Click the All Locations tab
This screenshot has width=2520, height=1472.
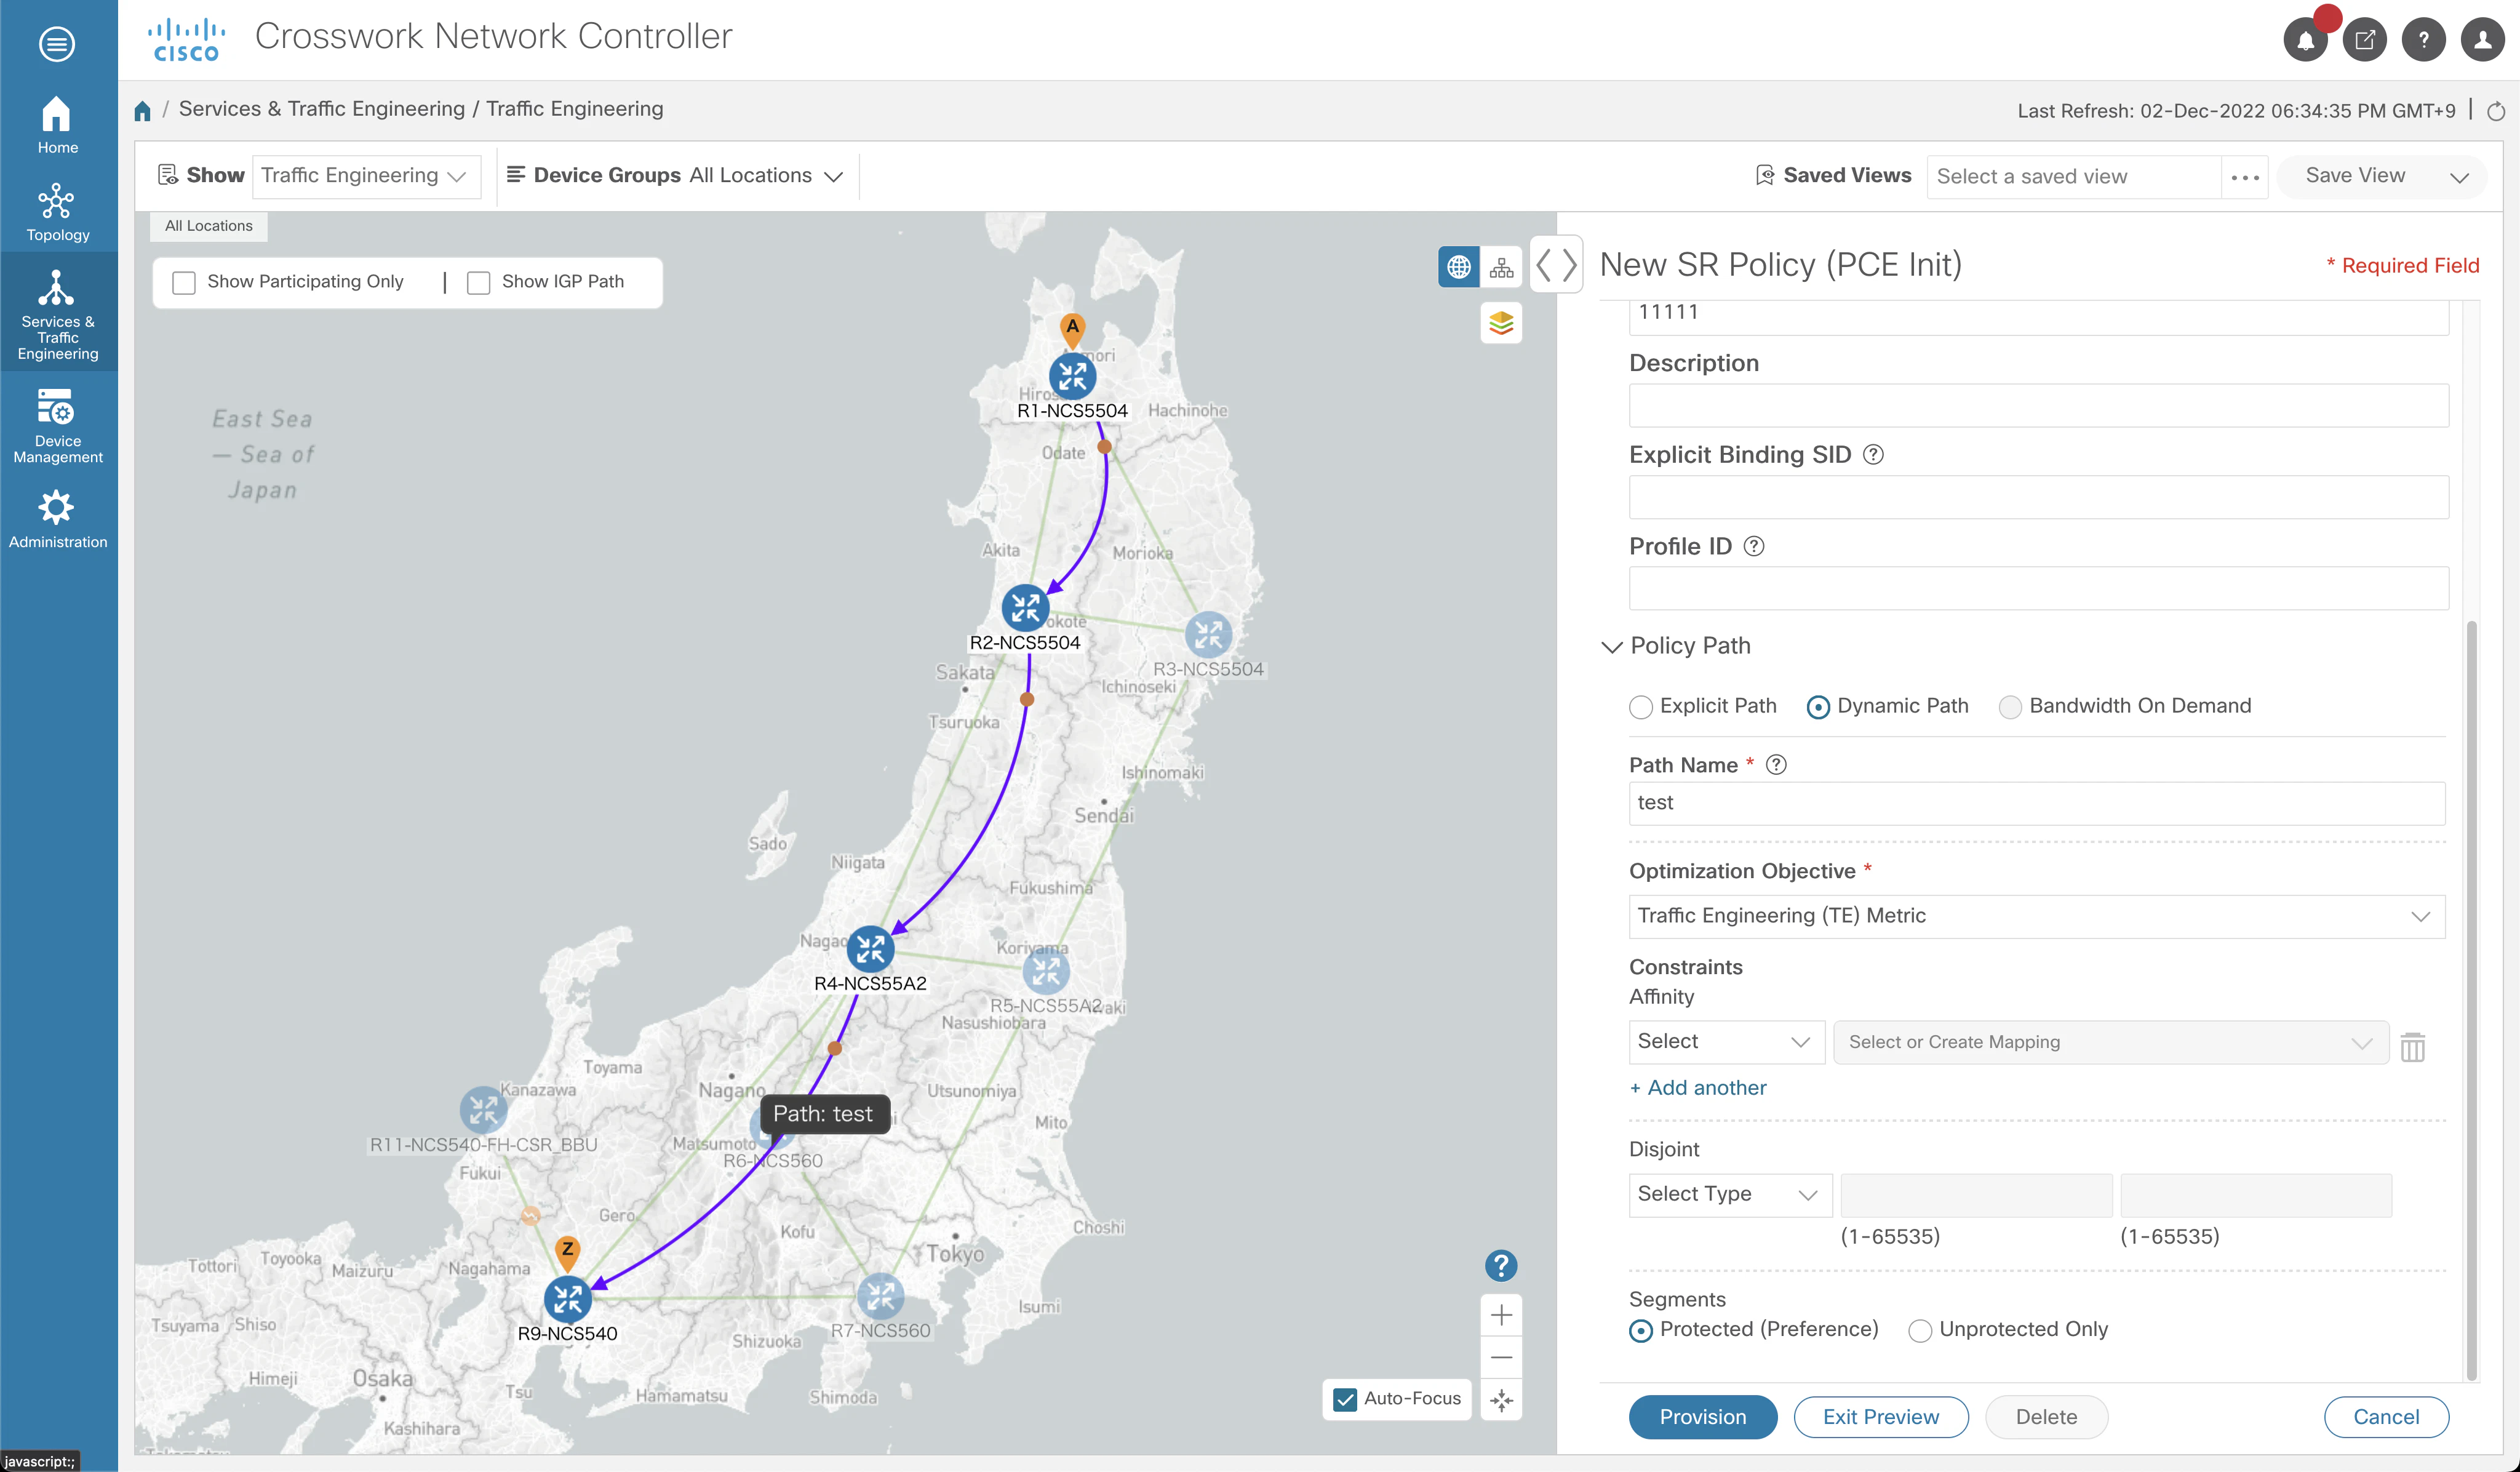[209, 226]
